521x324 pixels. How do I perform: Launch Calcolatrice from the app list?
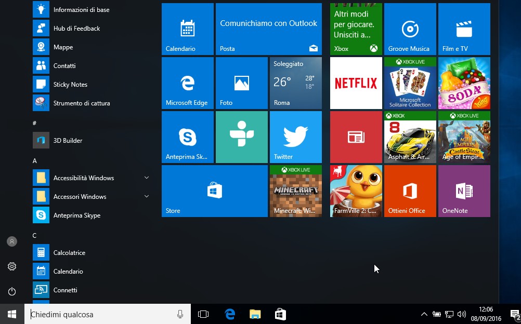[x=92, y=253]
